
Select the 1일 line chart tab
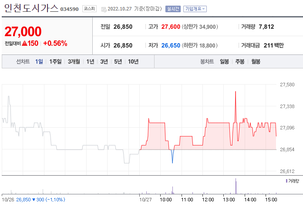pyautogui.click(x=39, y=61)
